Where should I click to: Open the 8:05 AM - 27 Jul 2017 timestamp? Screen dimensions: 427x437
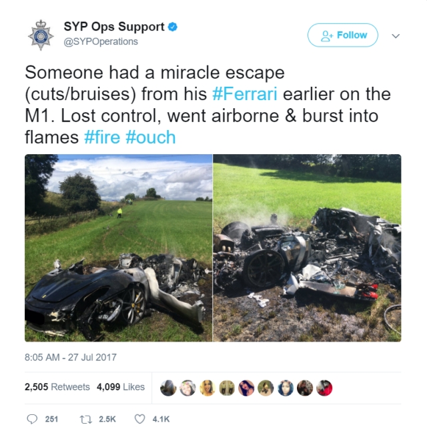coord(71,358)
